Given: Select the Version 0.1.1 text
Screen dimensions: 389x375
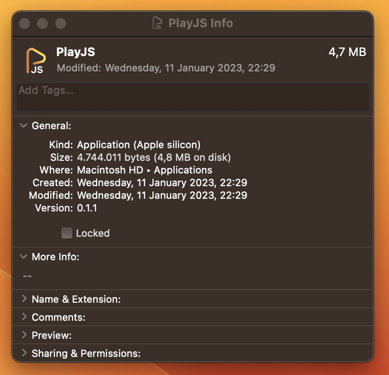Looking at the screenshot, I should pos(87,208).
